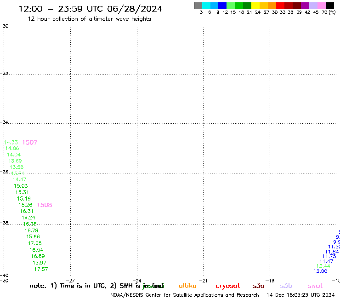This screenshot has width=340, height=299.
Task: Click wave height value 17.05
Action: [x=35, y=243]
